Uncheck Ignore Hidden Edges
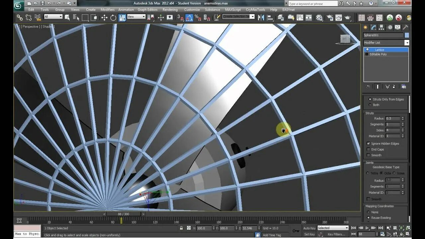 coord(368,144)
